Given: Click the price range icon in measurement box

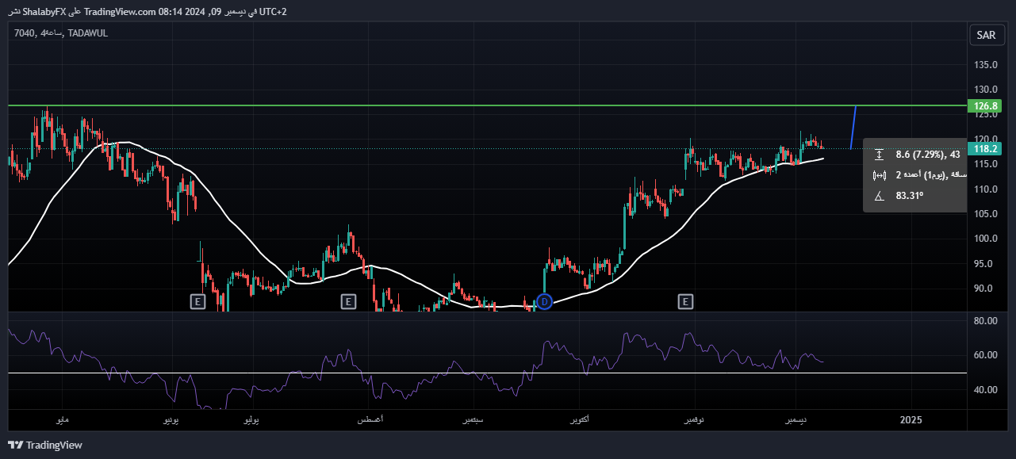Looking at the screenshot, I should pyautogui.click(x=879, y=155).
